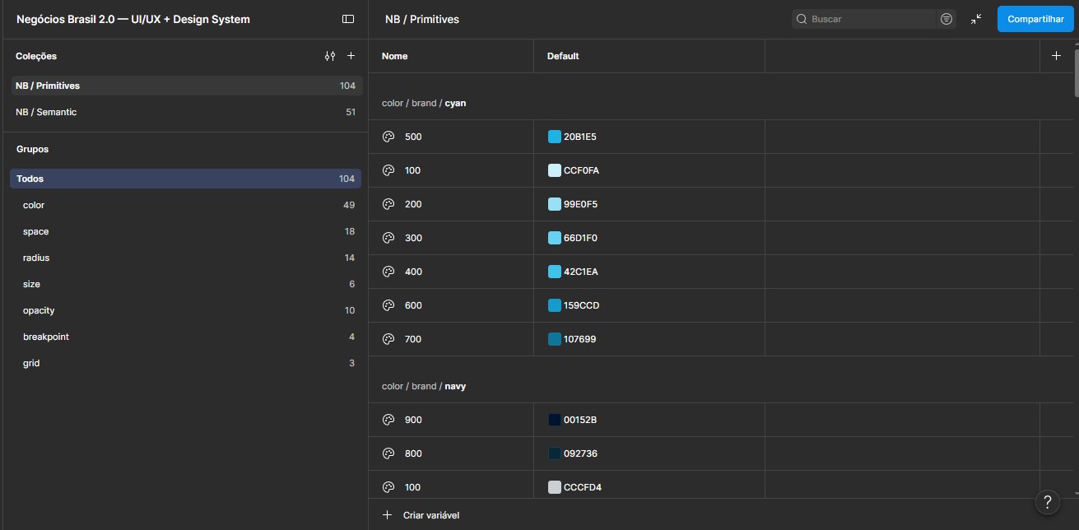Click palette icon of cyan 200 row

coord(388,204)
